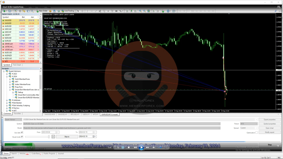The height and width of the screenshot is (159, 283).
Task: Close the Navigator panel
Action: click(x=41, y=68)
